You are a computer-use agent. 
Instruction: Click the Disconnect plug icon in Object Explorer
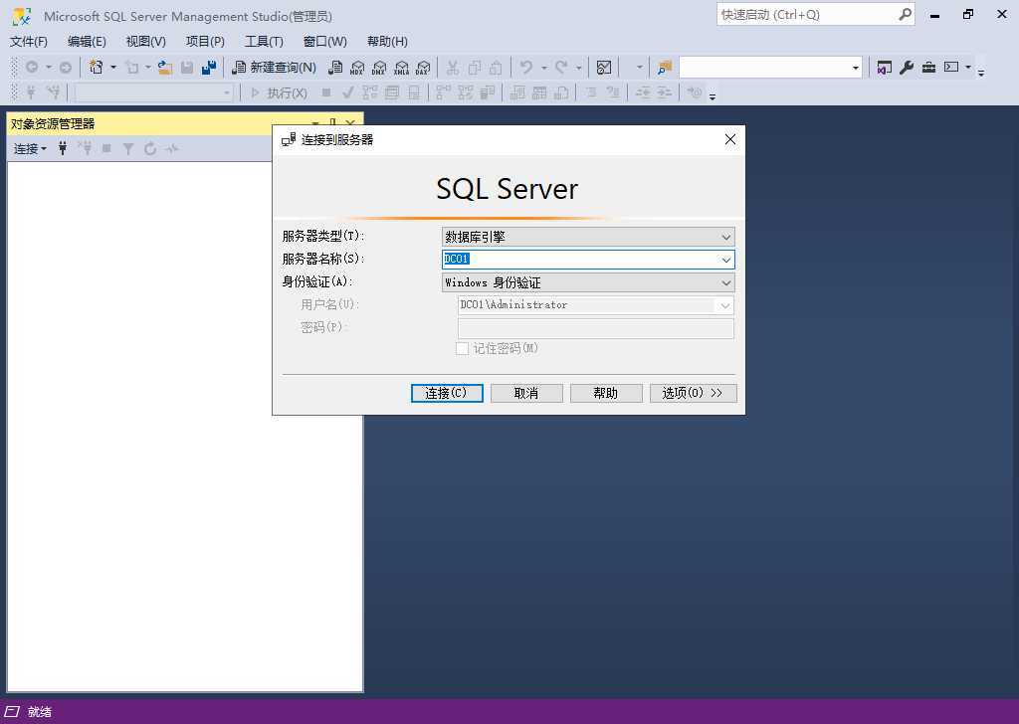[x=85, y=149]
